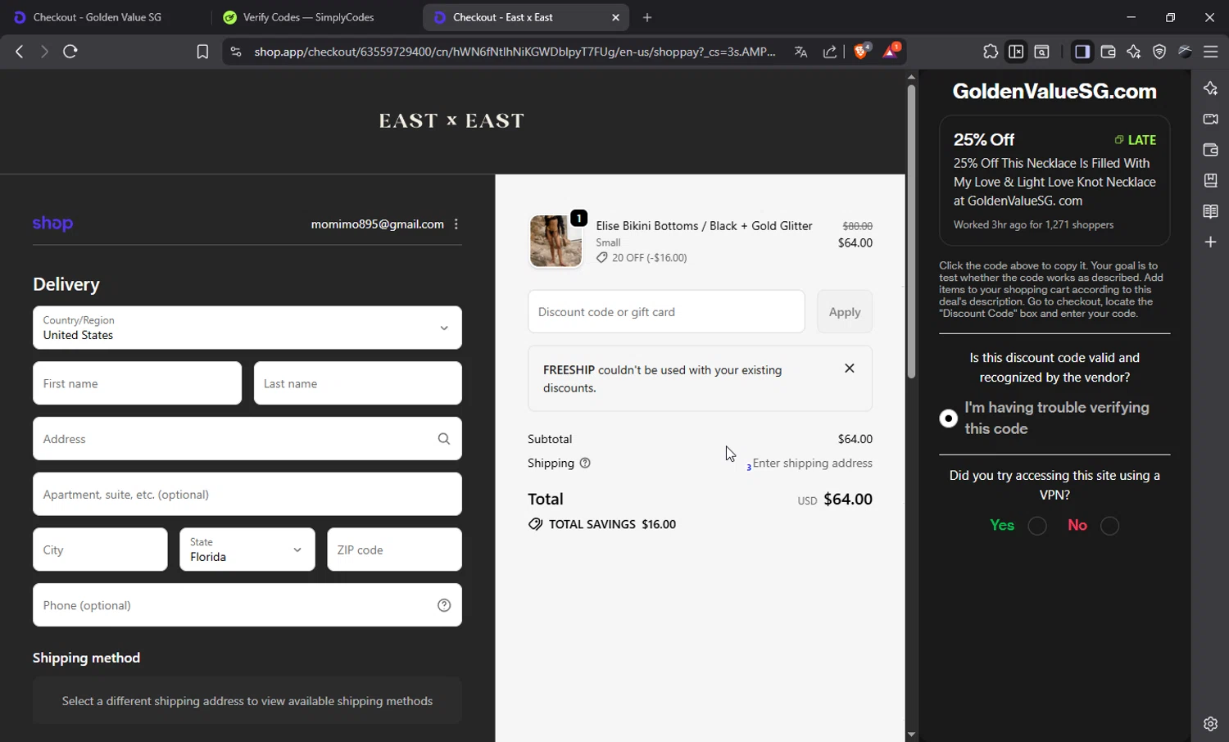Viewport: 1229px width, 742px height.
Task: Open sidebar bookmarks icon
Action: (1210, 180)
